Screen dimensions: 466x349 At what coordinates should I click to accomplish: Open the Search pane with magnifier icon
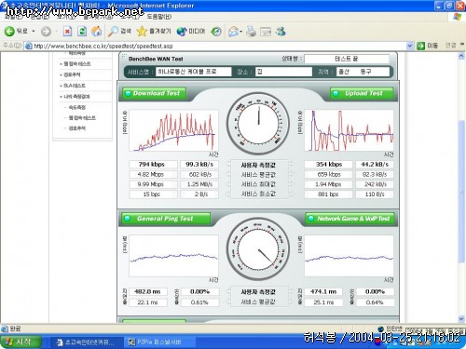point(113,32)
